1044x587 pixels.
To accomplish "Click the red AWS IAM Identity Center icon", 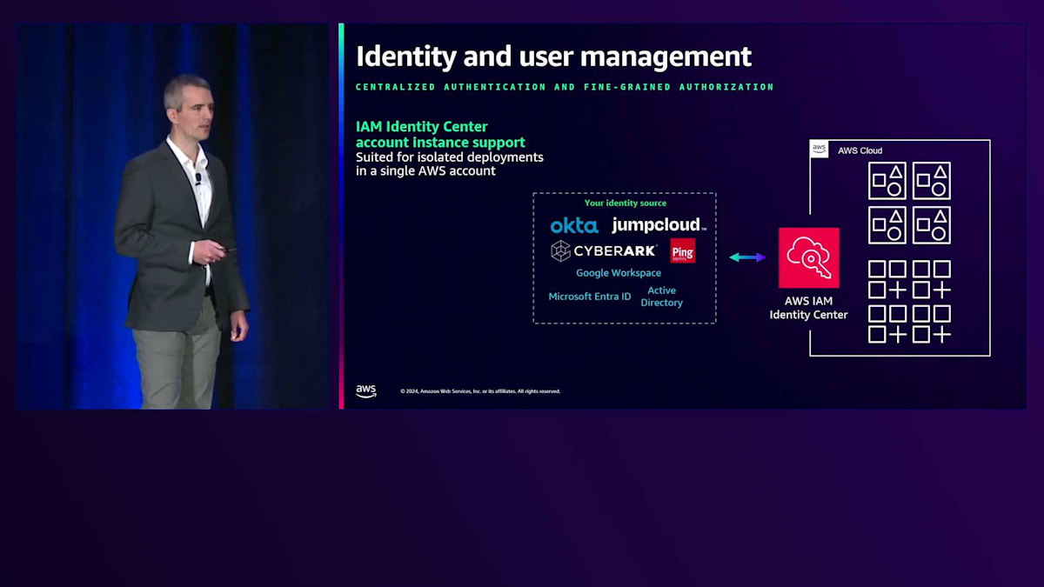I will pos(809,257).
